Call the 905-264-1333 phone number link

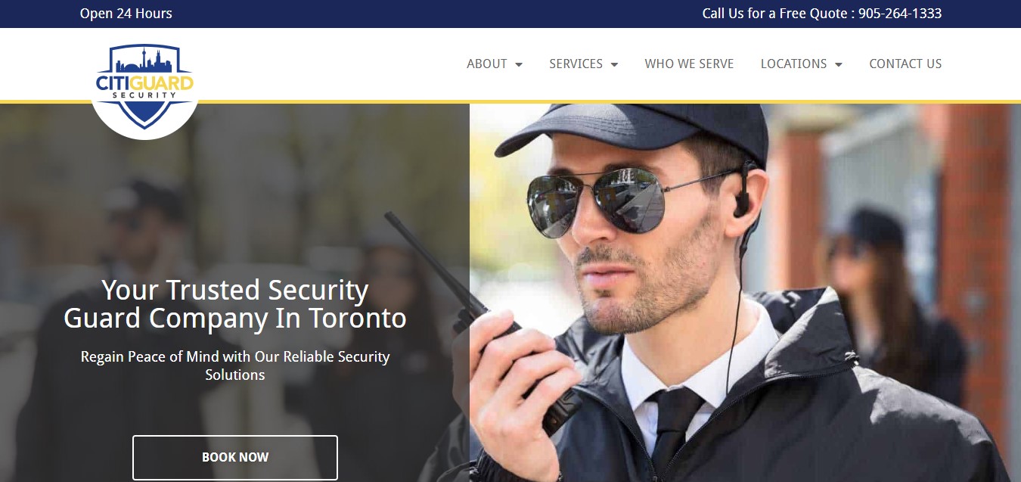[x=900, y=14]
